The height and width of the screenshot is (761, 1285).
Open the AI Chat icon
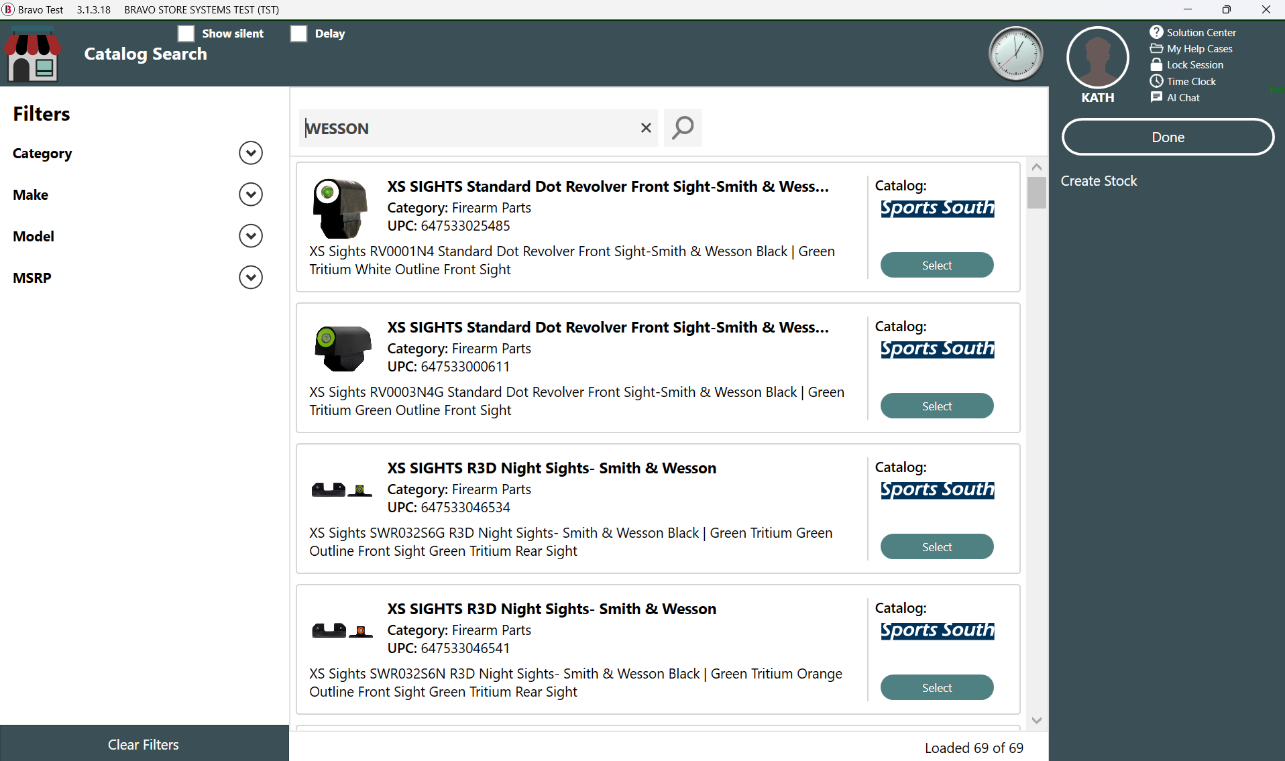pos(1156,97)
